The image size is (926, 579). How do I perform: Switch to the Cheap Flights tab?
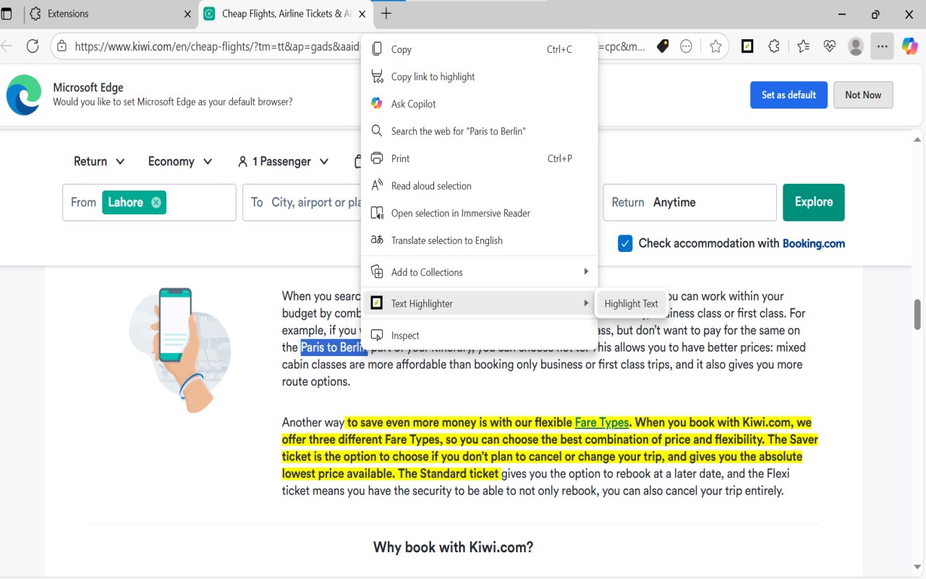pyautogui.click(x=286, y=14)
